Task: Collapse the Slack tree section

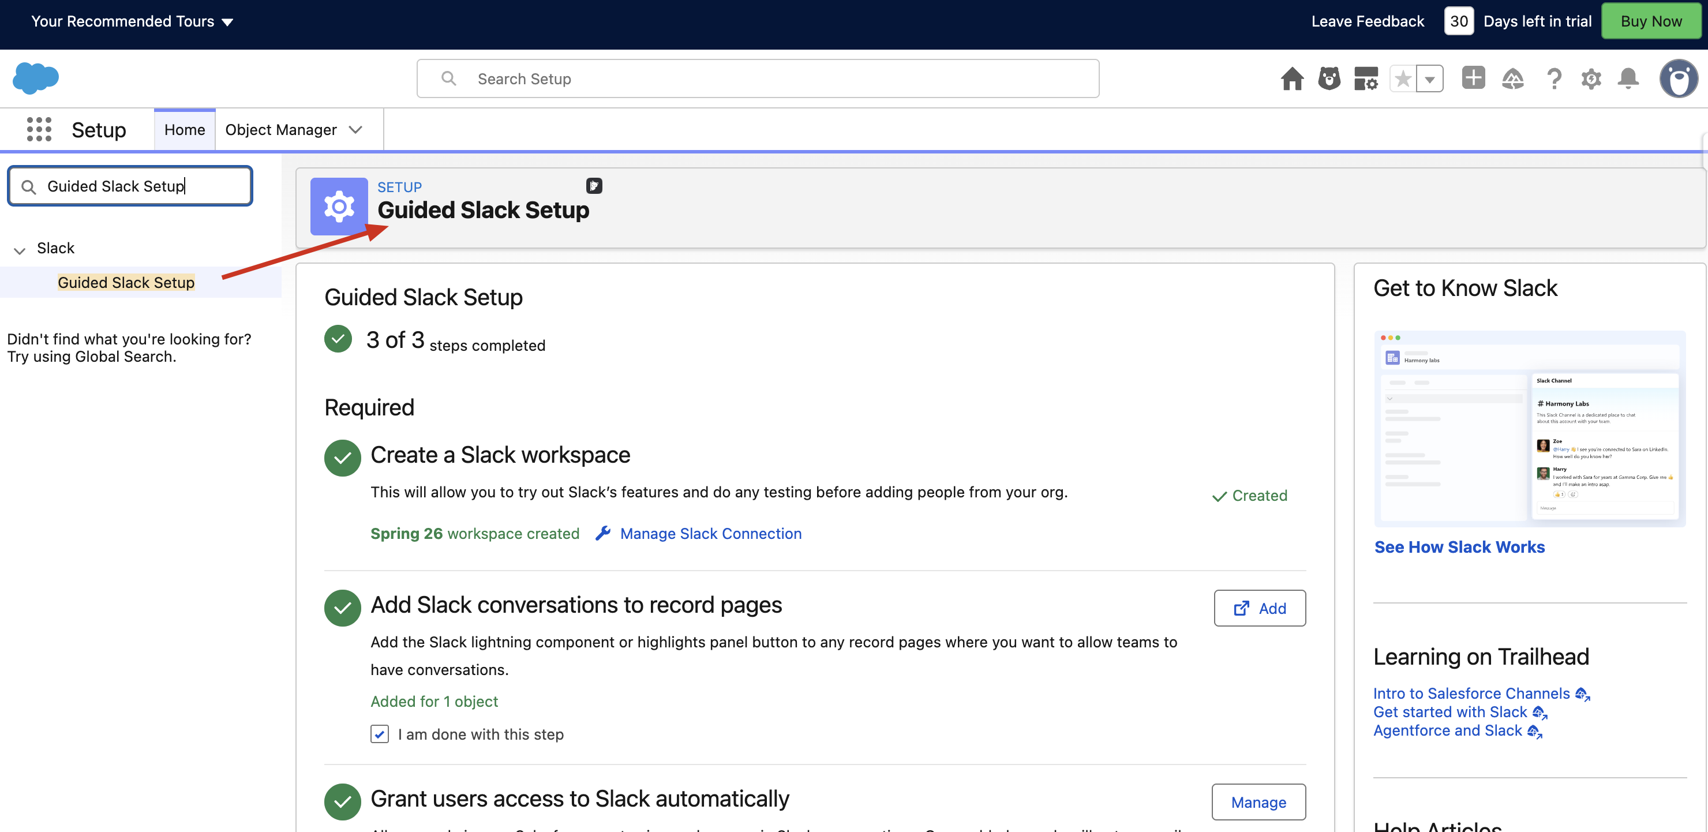Action: tap(19, 250)
